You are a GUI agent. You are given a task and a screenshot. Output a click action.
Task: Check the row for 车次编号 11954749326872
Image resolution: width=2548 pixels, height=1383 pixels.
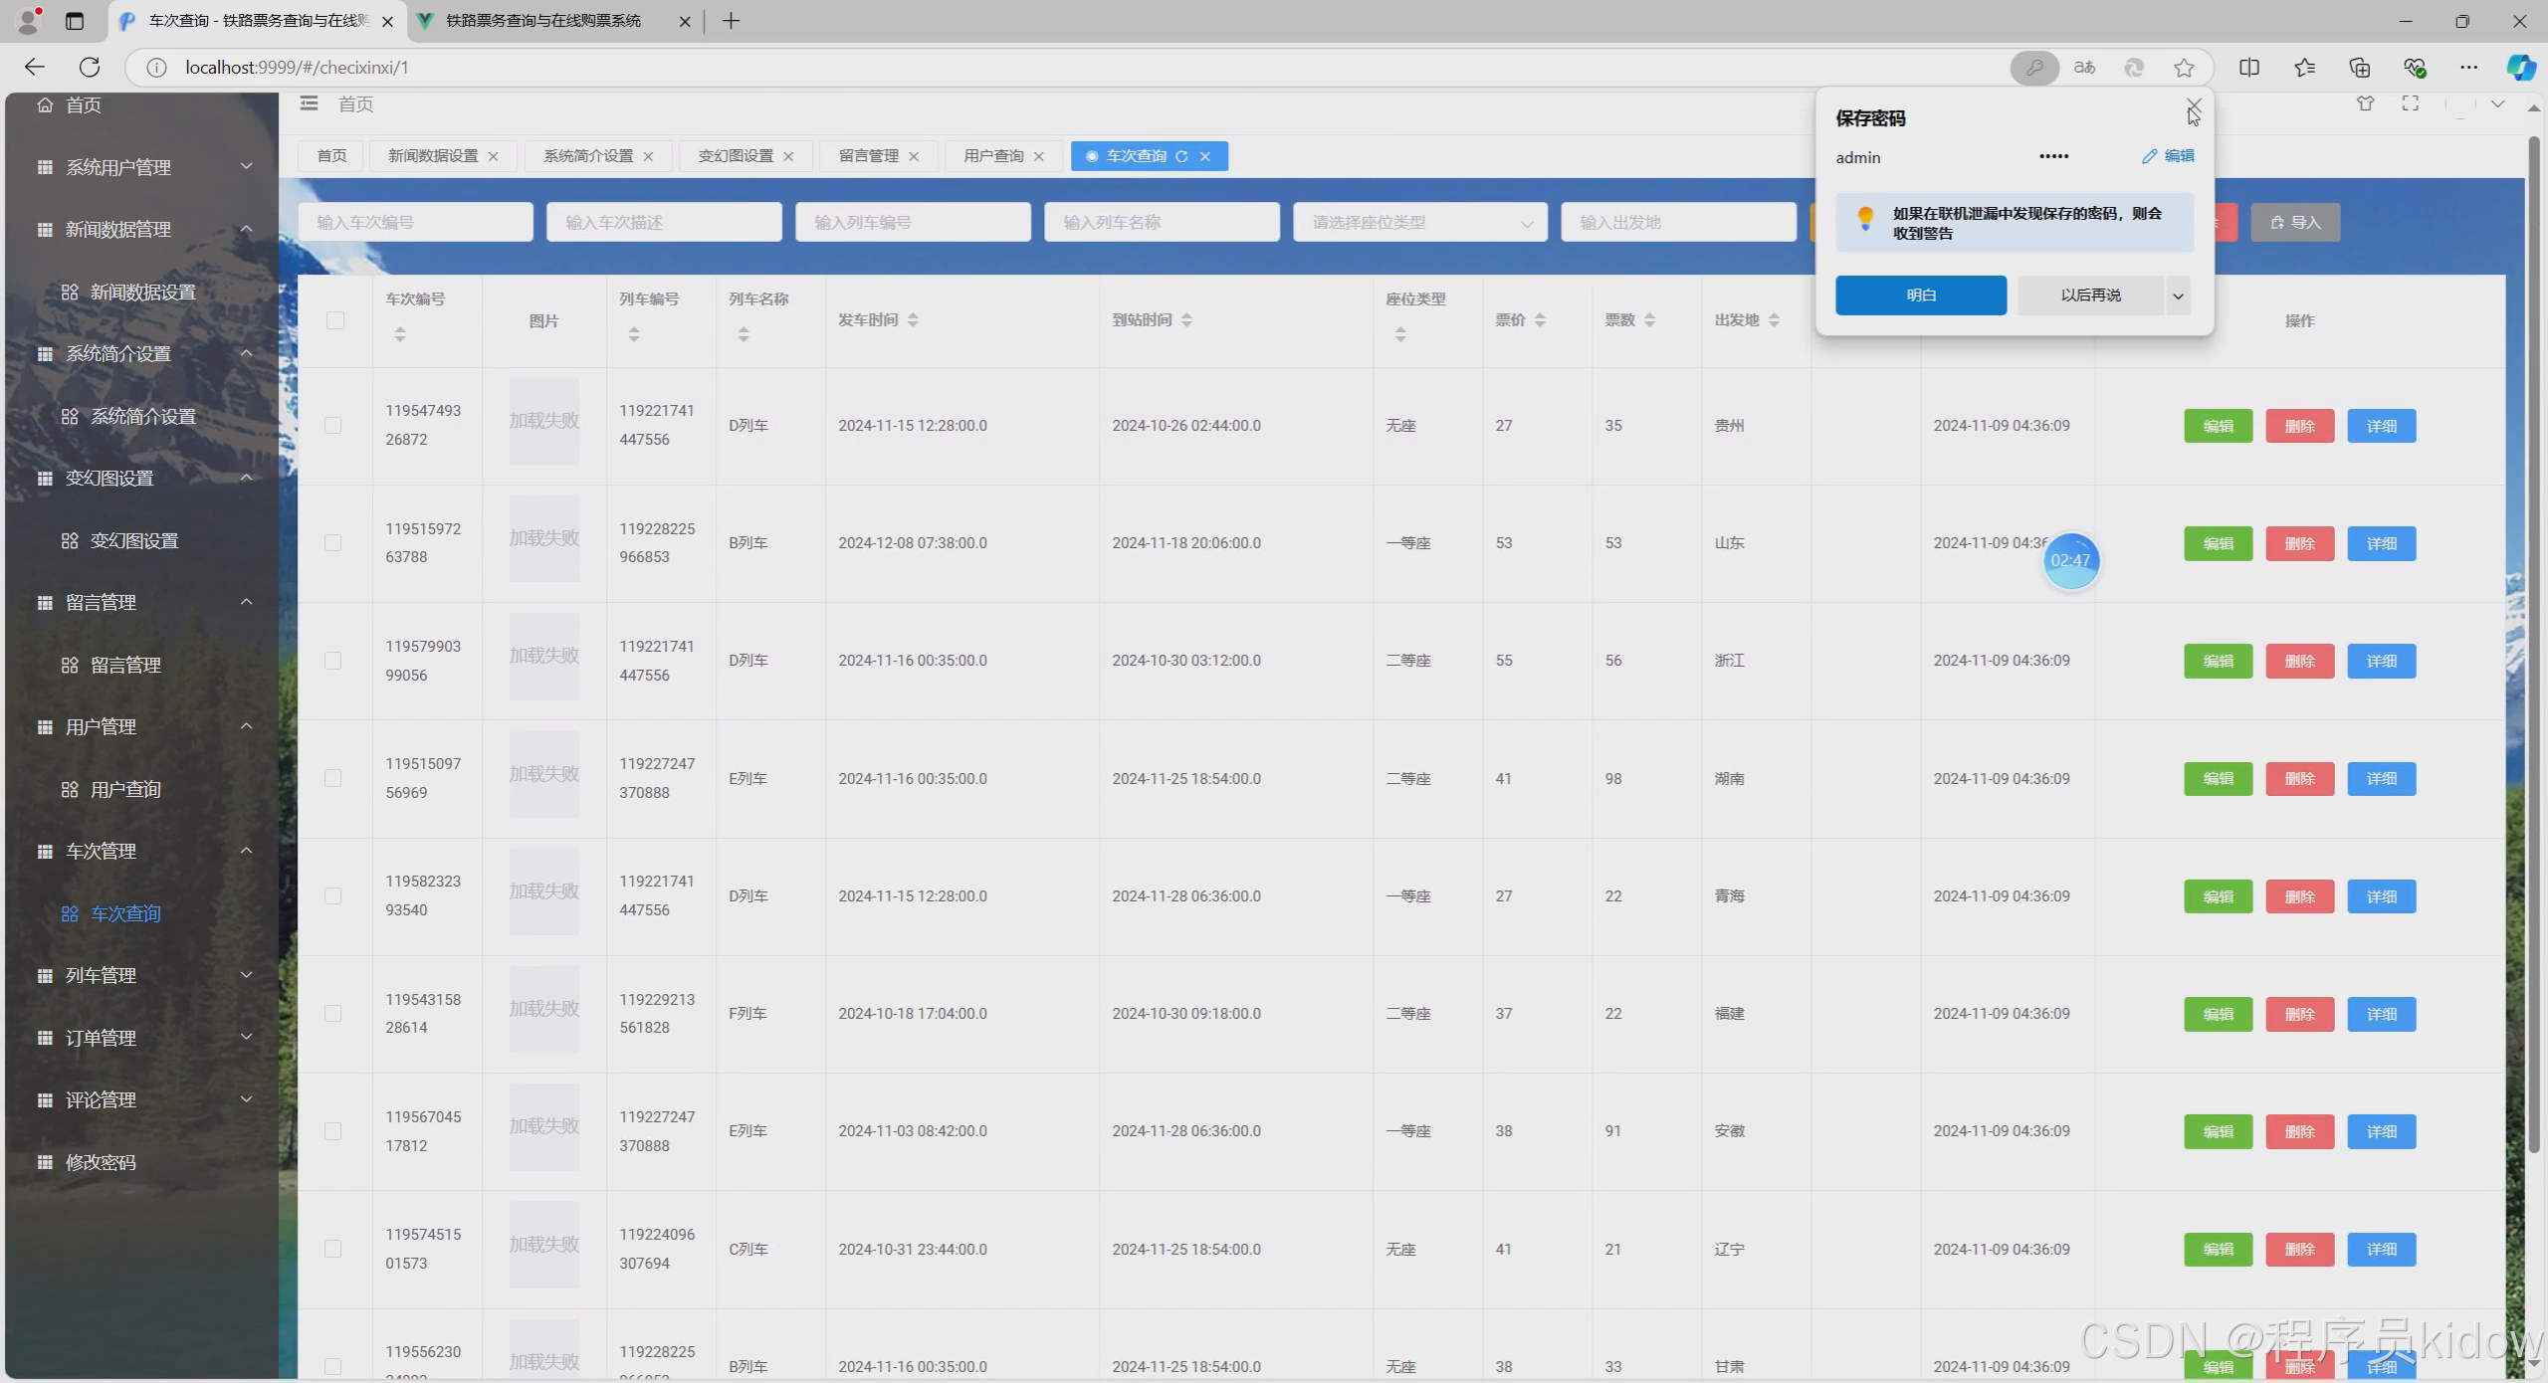point(333,426)
